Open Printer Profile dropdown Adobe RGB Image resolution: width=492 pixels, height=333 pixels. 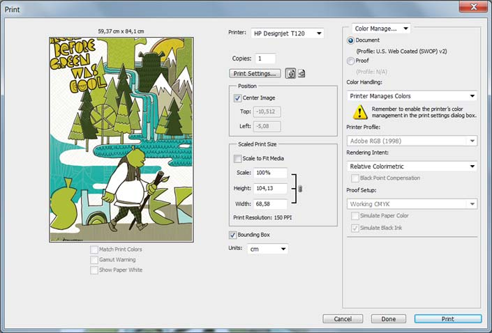coord(412,141)
